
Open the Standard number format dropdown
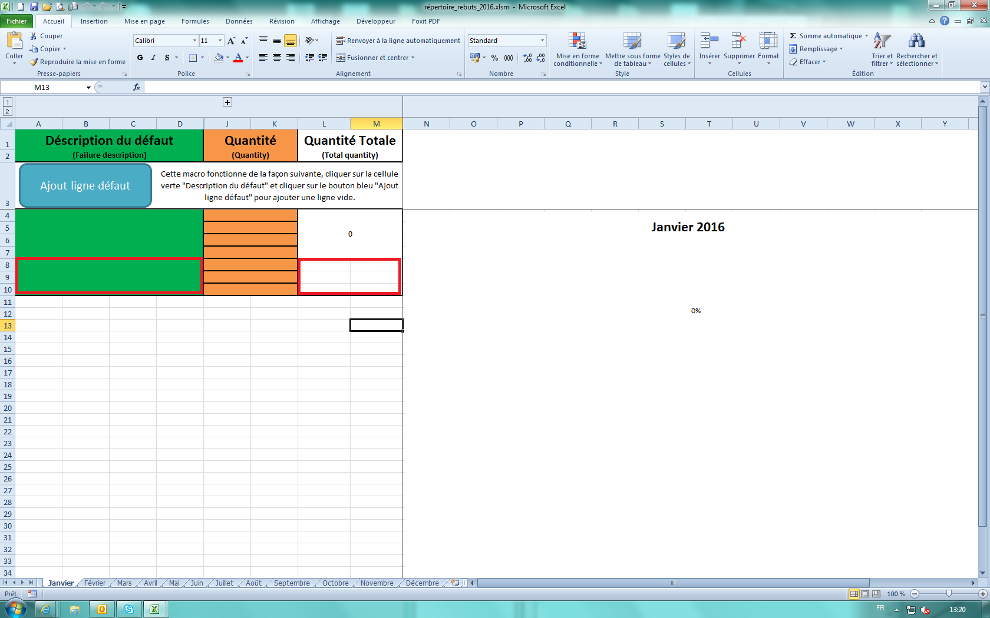point(542,41)
